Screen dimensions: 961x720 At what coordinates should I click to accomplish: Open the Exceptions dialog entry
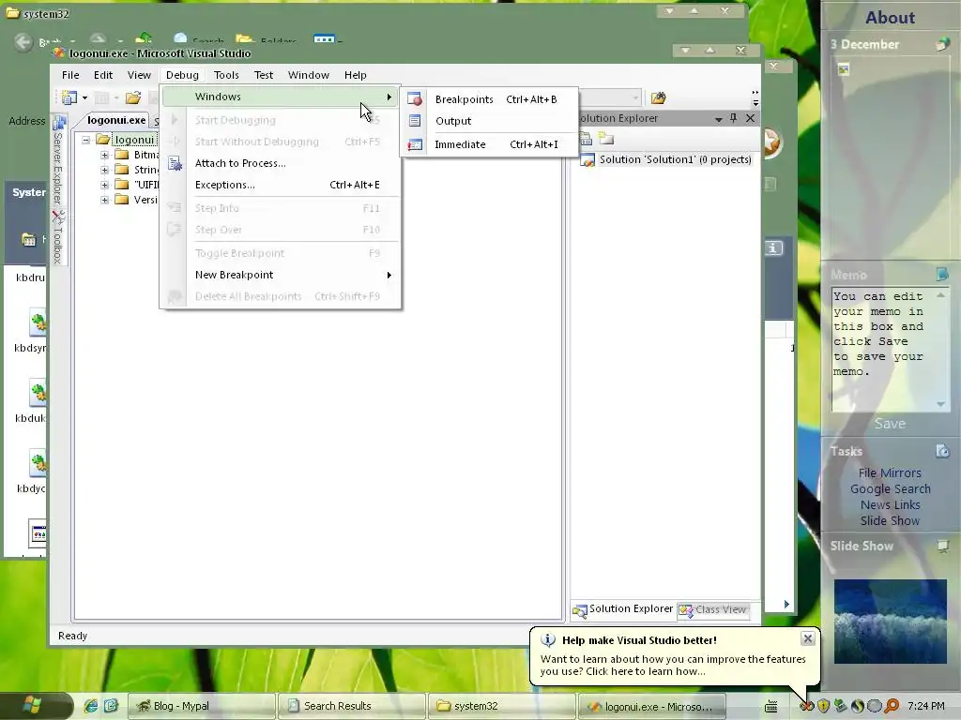[281, 185]
